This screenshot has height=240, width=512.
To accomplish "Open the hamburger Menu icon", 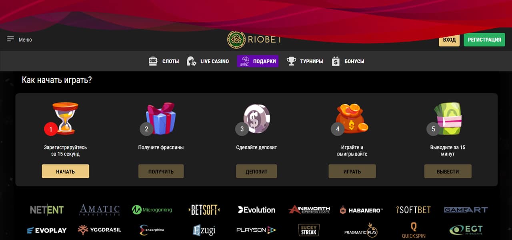I will pyautogui.click(x=10, y=39).
